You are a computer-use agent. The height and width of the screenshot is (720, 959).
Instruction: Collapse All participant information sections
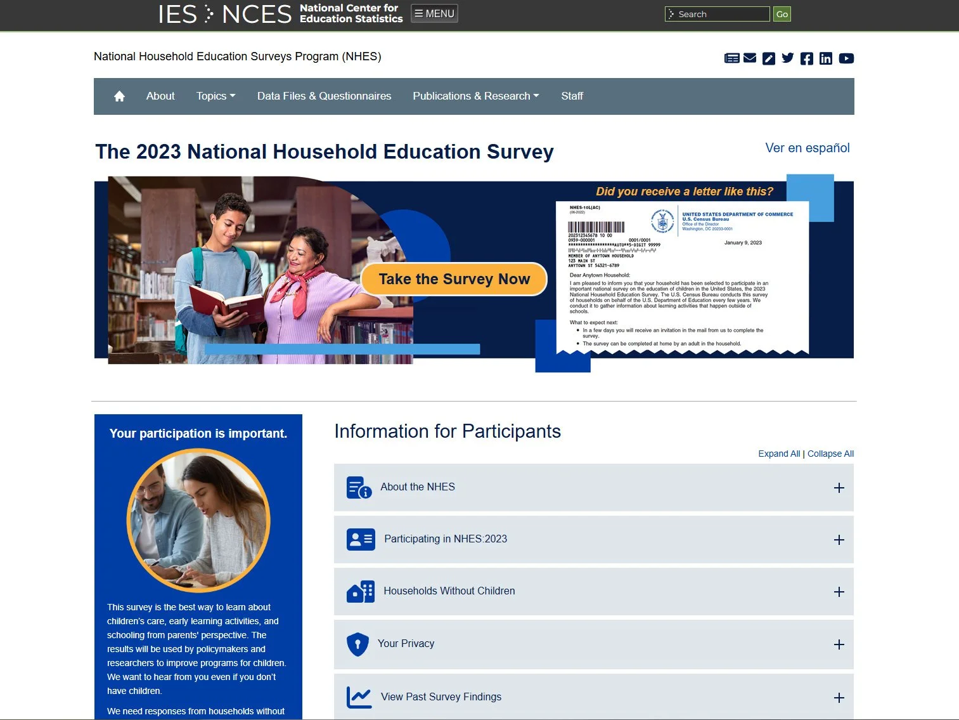(x=830, y=453)
